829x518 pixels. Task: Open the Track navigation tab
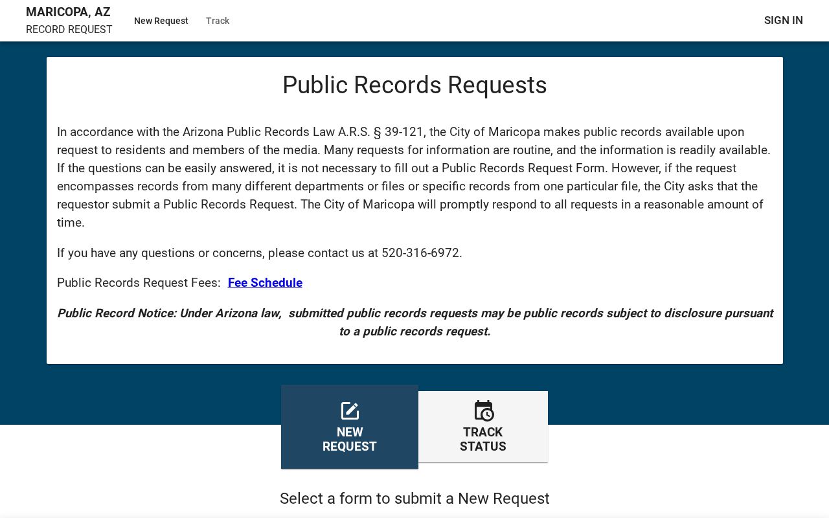click(x=218, y=21)
